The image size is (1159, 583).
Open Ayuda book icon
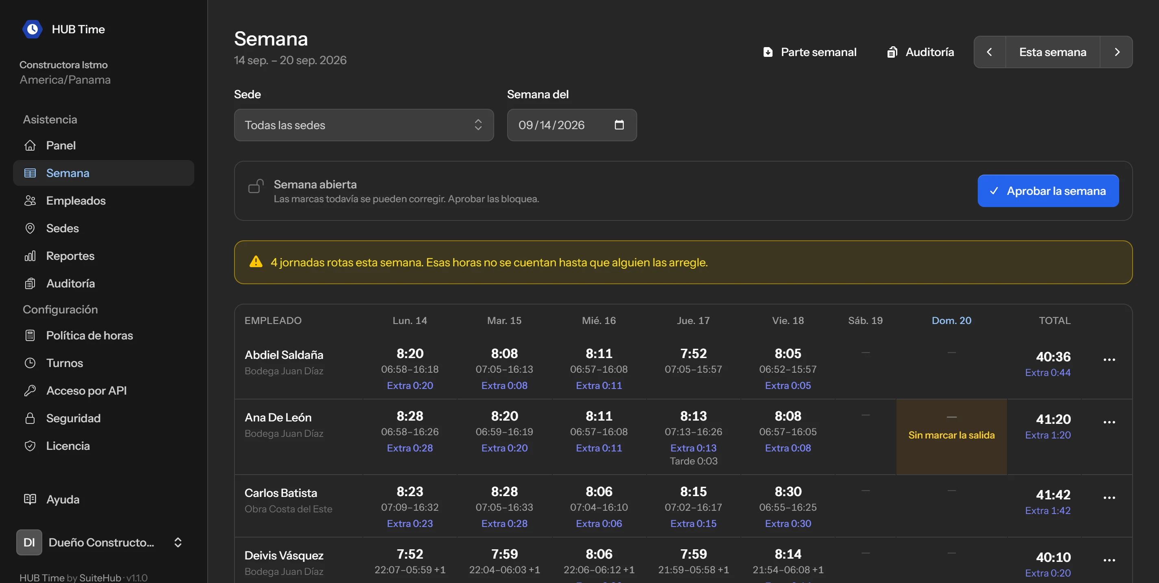click(30, 499)
